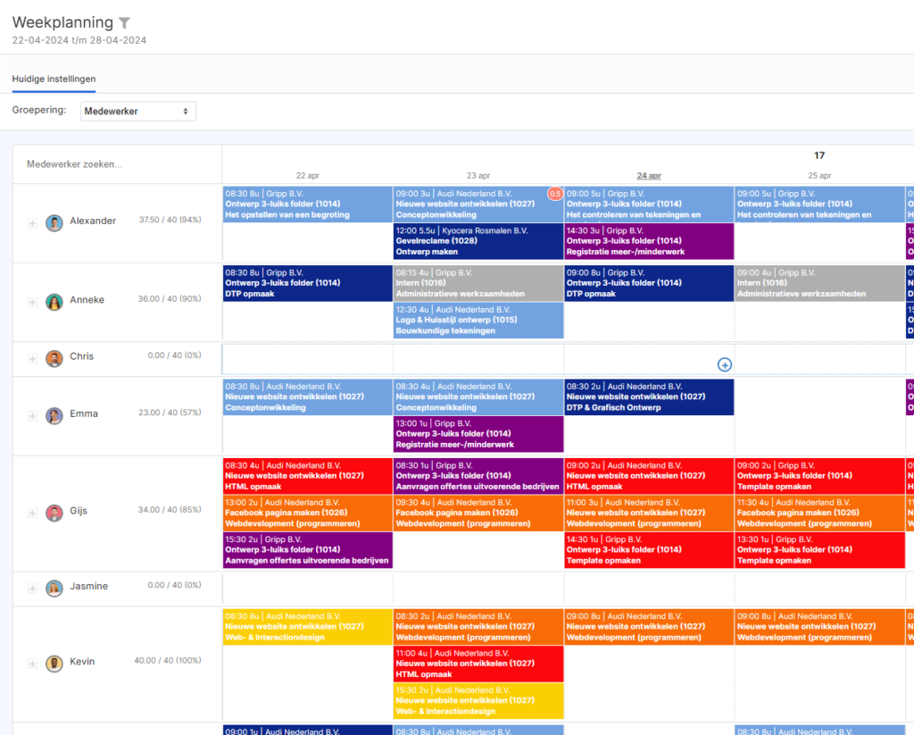Open Kevin's 08:30 8u Web- & Interactiondesign block
Screen dimensions: 914x735
click(x=308, y=627)
